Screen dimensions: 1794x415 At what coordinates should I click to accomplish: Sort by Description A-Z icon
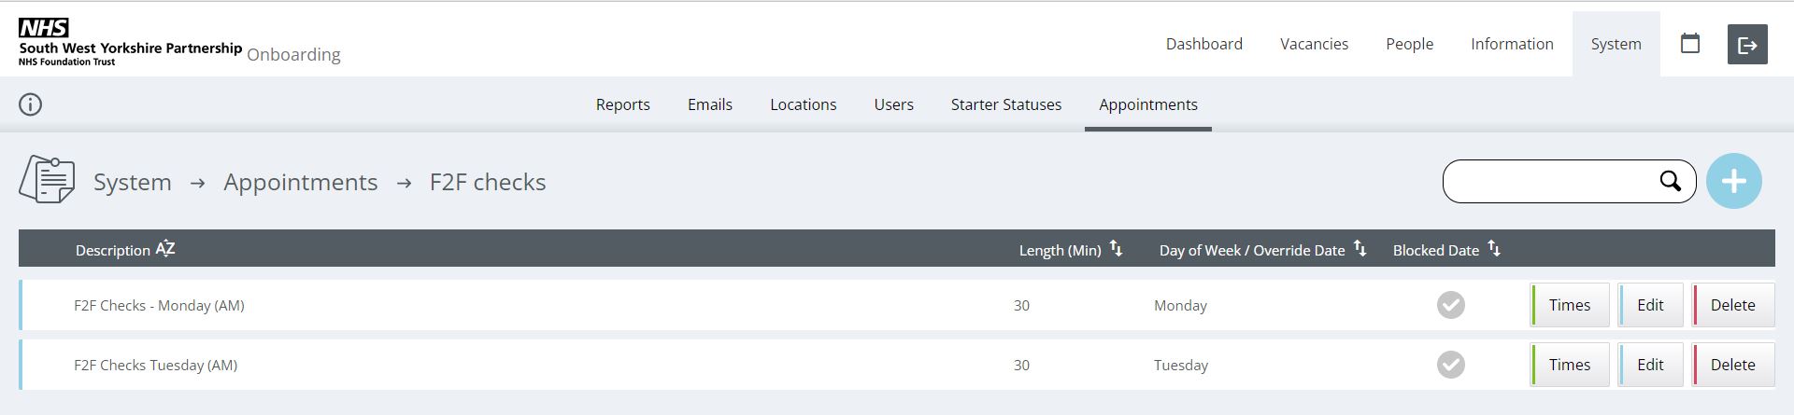pos(165,249)
